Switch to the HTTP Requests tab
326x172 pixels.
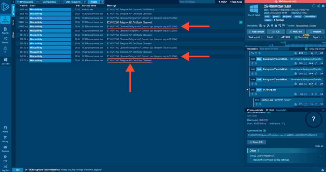26,2
